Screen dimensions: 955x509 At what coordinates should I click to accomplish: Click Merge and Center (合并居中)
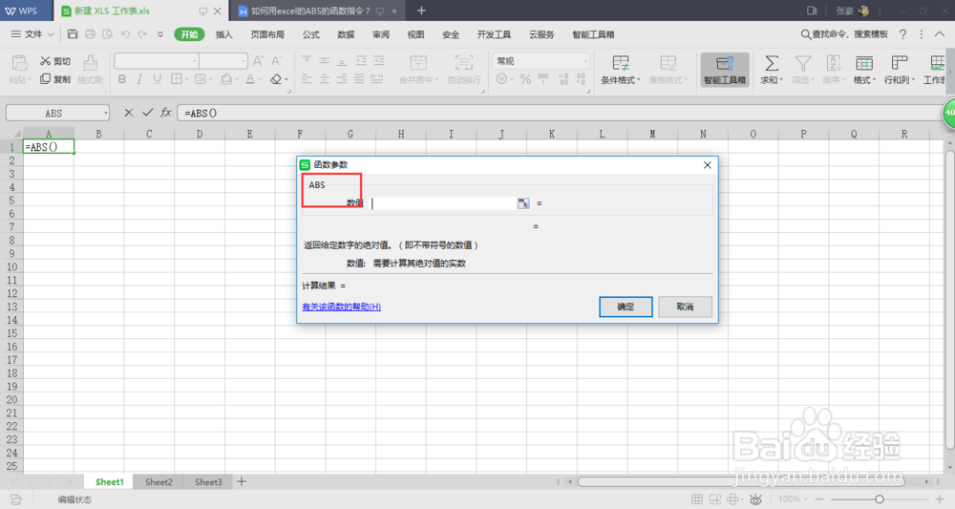pos(418,70)
